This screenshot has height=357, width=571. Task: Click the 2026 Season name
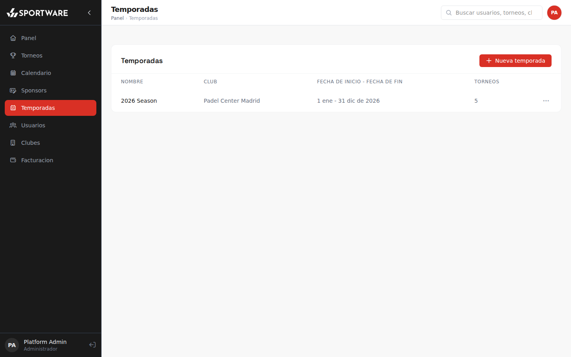(x=139, y=101)
